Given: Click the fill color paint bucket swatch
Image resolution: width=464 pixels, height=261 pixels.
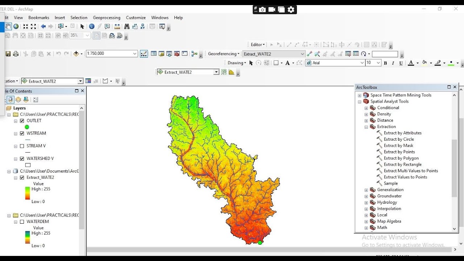Looking at the screenshot, I should [424, 63].
